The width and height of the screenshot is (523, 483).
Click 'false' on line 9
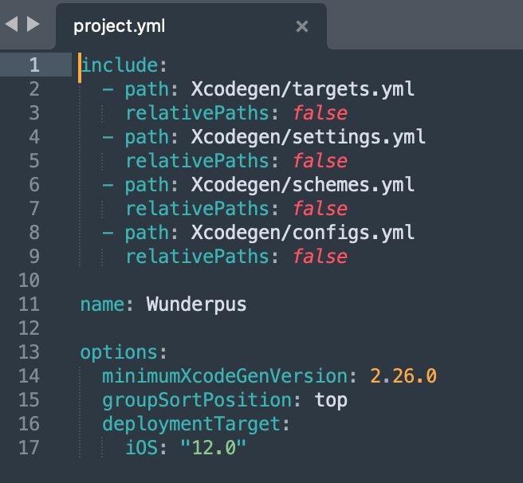tap(320, 257)
